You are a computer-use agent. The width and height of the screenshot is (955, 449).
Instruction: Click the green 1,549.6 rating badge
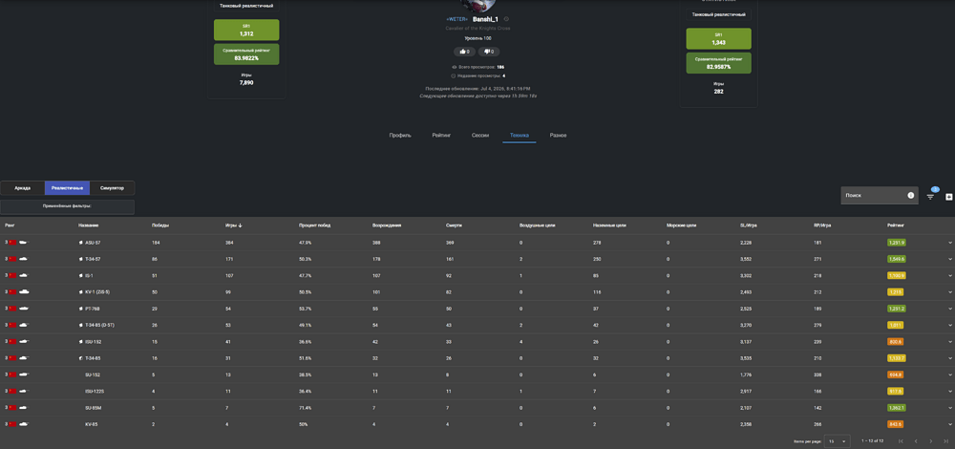point(897,259)
